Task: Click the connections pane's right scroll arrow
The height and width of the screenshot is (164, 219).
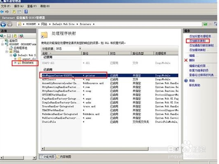Action: [34, 158]
